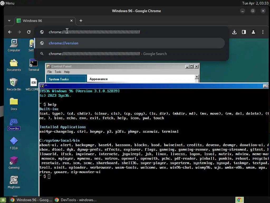
Task: Click the Windows 96 tab title
Action: pos(32,21)
